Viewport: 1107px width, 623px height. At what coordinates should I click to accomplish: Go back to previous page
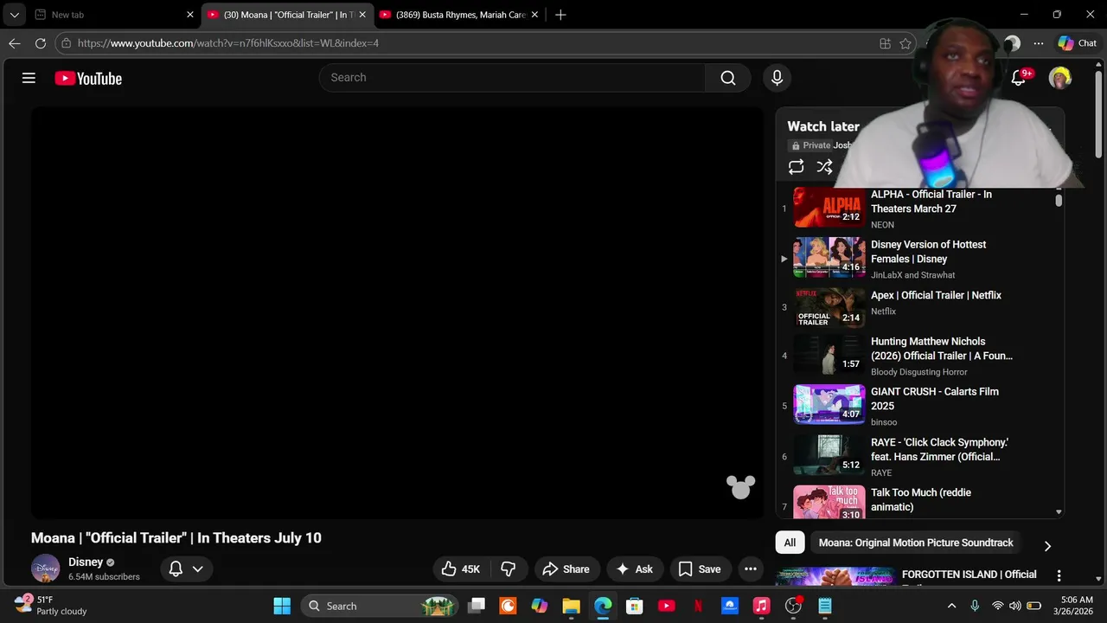(x=15, y=43)
